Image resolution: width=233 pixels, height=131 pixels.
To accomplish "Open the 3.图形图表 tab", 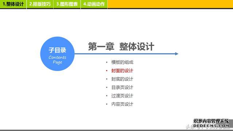I will 67,4.
